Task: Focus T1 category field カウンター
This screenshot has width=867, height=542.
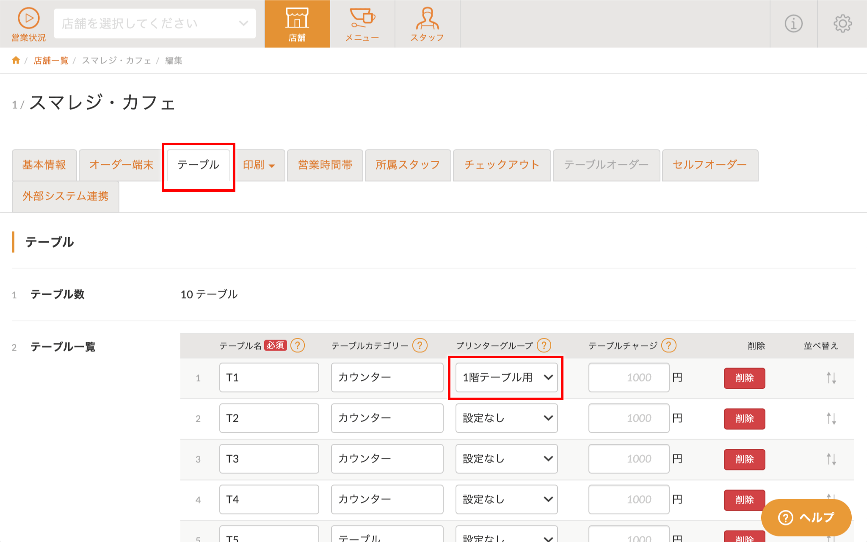Action: tap(387, 377)
